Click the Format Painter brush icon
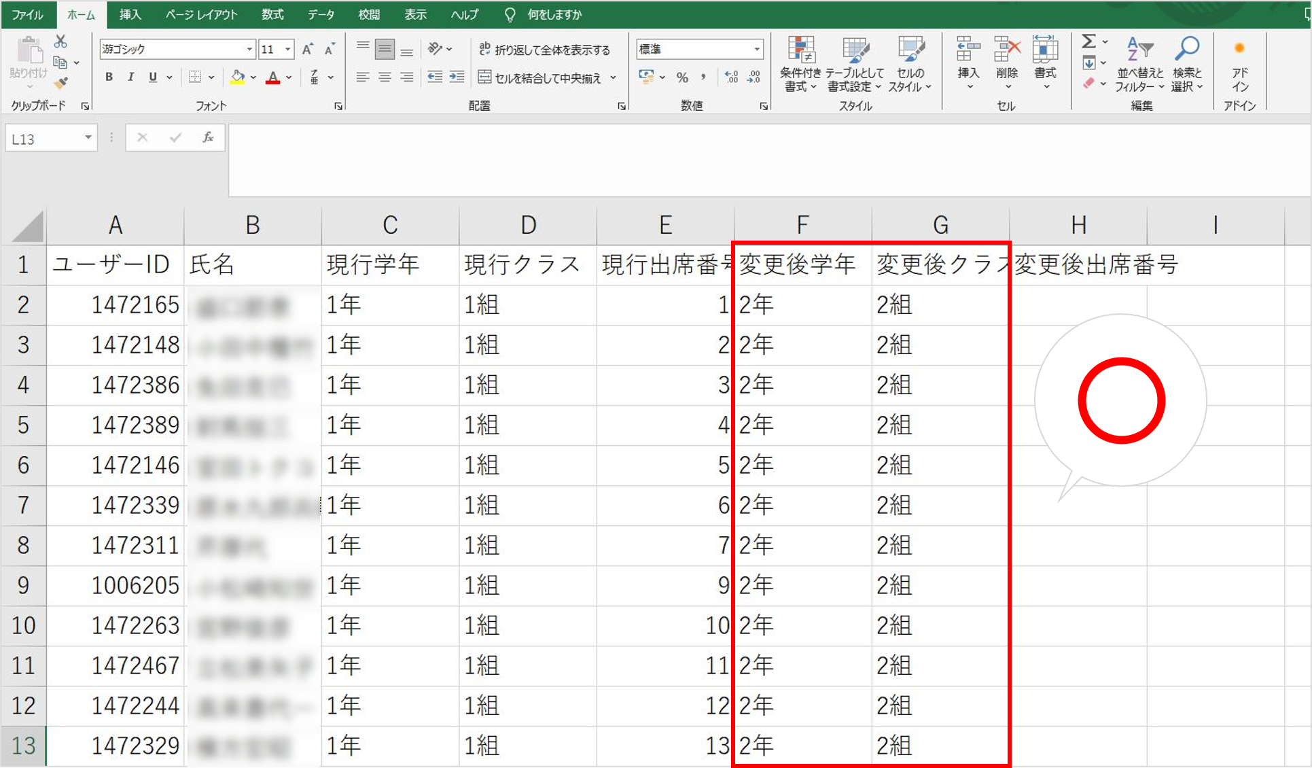 click(61, 83)
